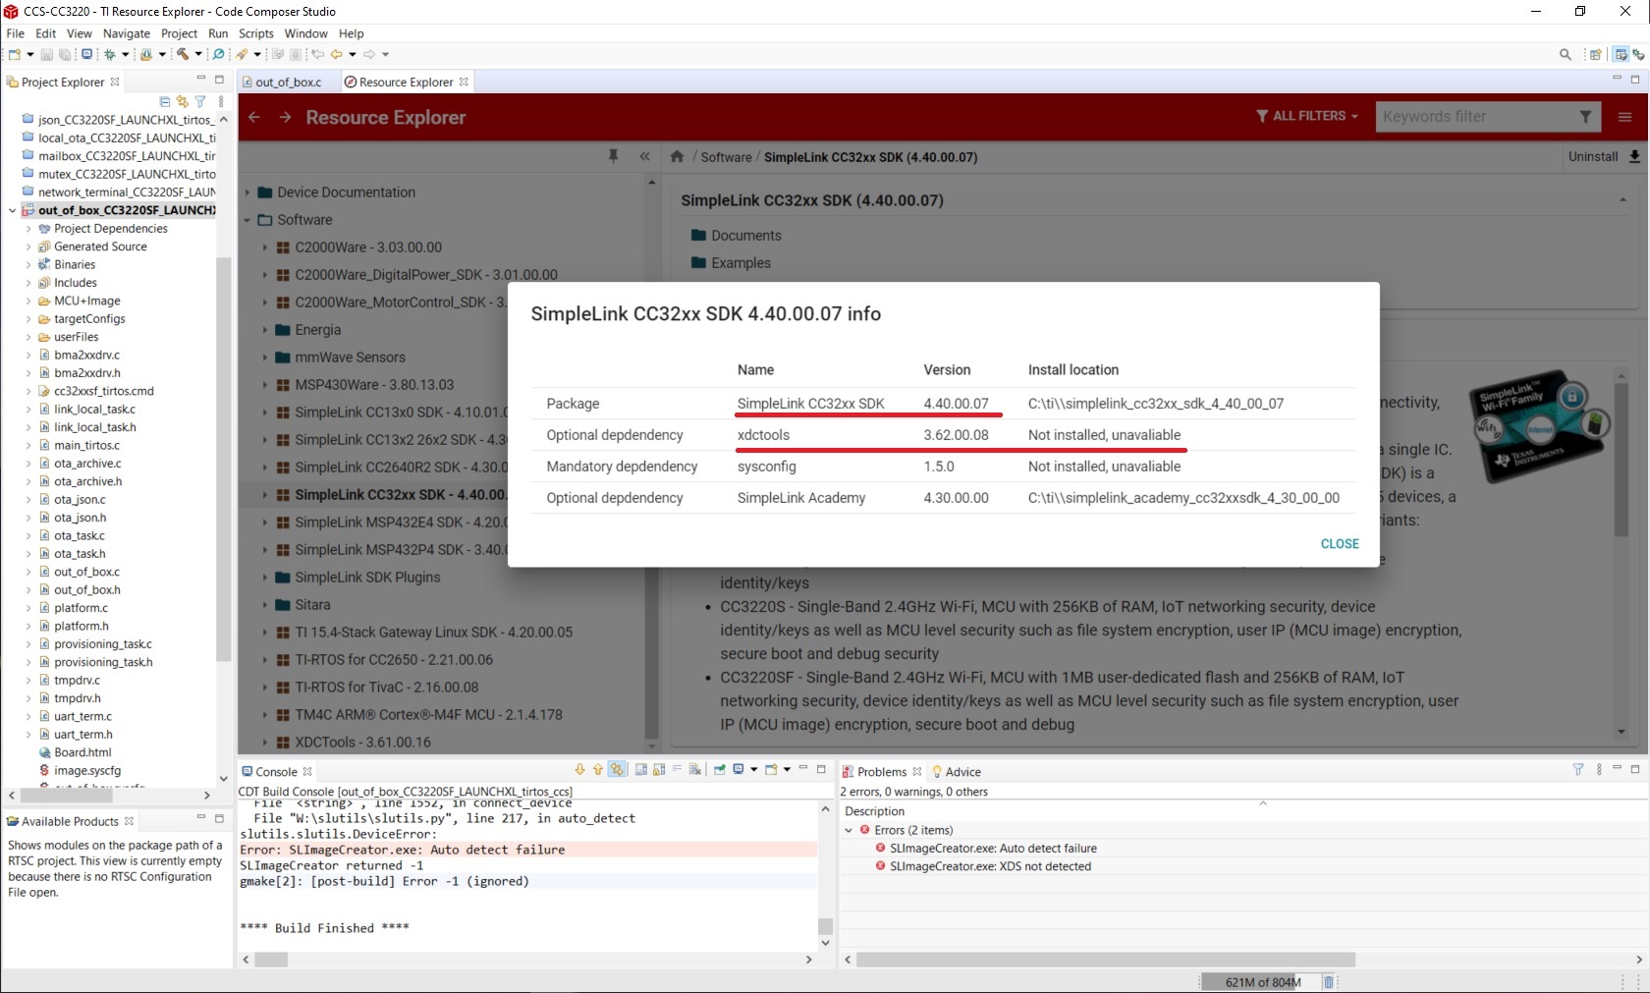Open the Build hammer dropdown arrow
This screenshot has height=993, width=1650.
pos(198,55)
